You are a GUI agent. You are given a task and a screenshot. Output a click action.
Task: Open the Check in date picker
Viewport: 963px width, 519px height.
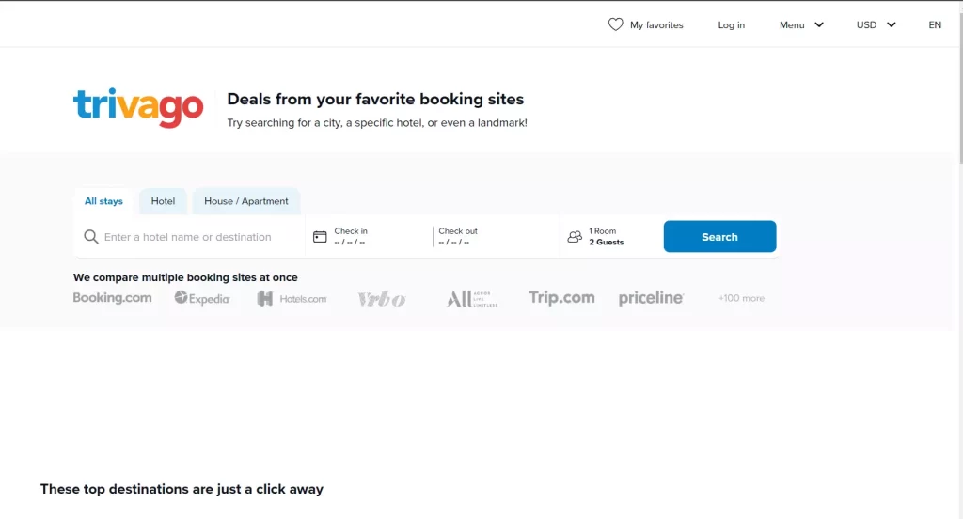(x=369, y=237)
